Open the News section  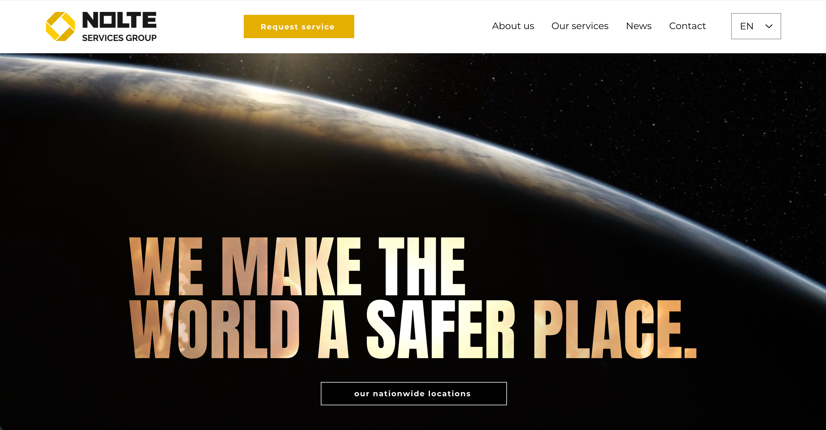tap(638, 26)
